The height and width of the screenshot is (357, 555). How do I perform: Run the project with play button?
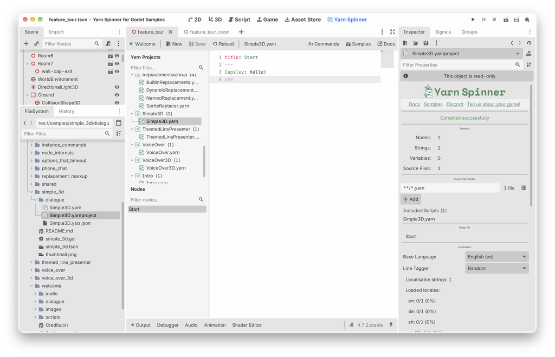pyautogui.click(x=473, y=20)
